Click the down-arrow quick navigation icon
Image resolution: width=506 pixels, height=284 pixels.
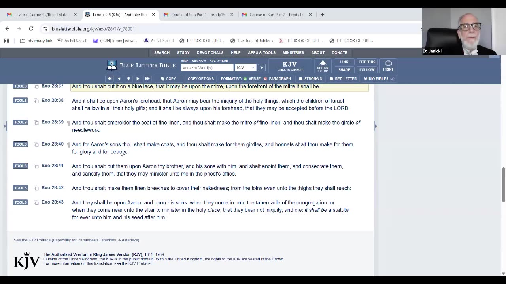coord(128,78)
